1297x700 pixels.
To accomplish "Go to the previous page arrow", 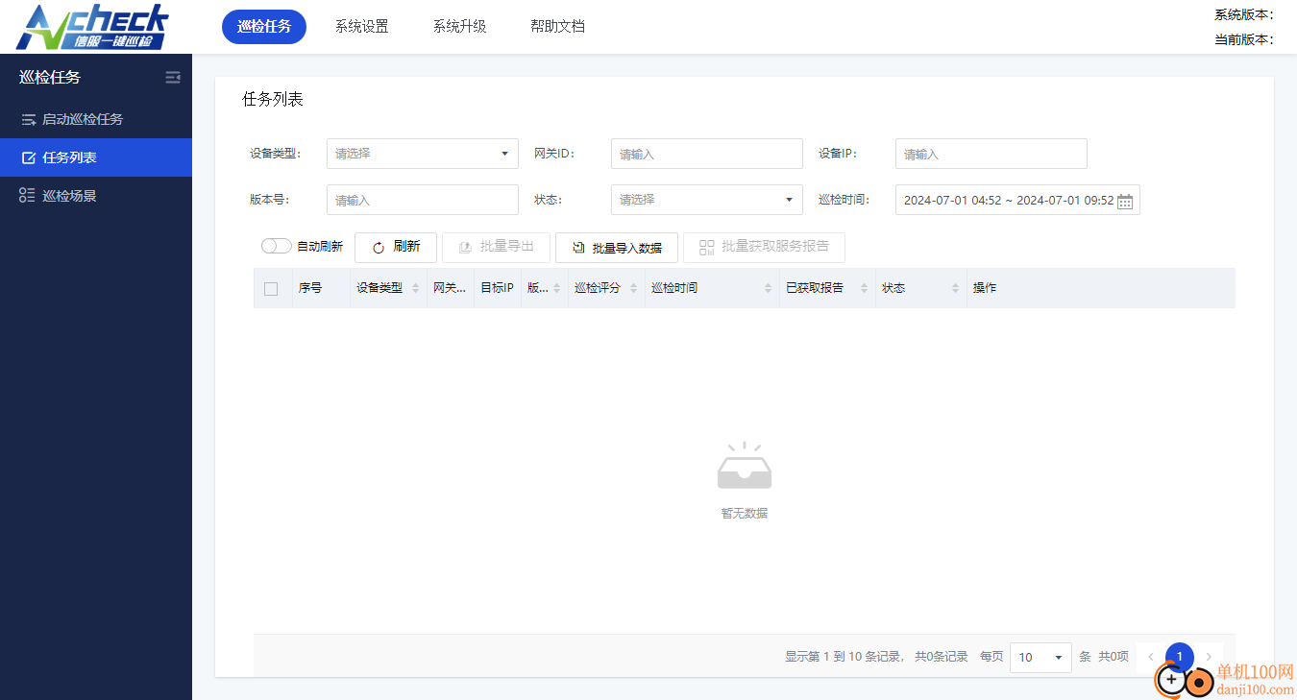I will [x=1151, y=657].
